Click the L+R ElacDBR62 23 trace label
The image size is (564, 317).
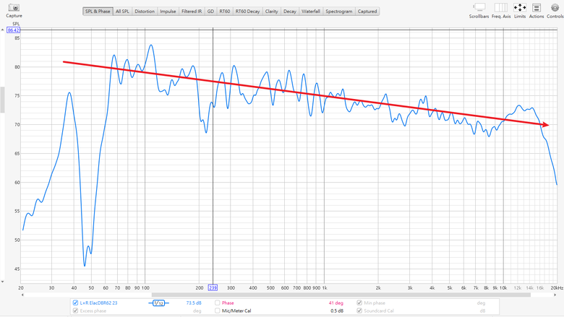98,303
